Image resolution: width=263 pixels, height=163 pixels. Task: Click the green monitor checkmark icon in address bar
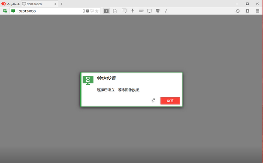click(13, 11)
